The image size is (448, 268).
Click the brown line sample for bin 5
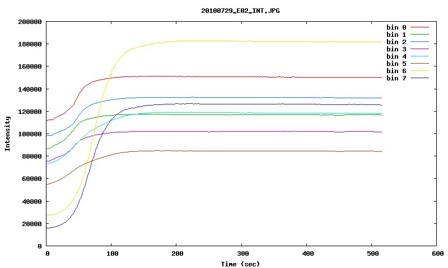pos(419,63)
